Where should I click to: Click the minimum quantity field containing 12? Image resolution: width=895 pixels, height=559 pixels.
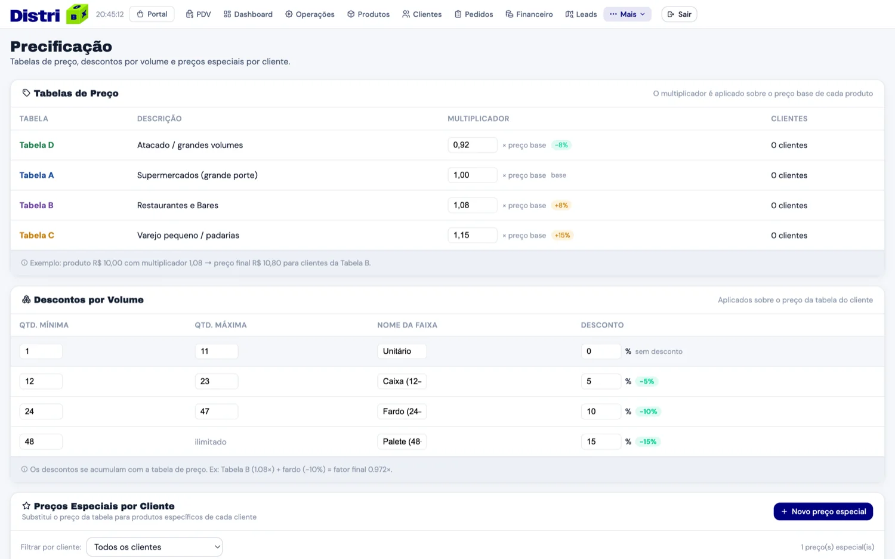41,381
